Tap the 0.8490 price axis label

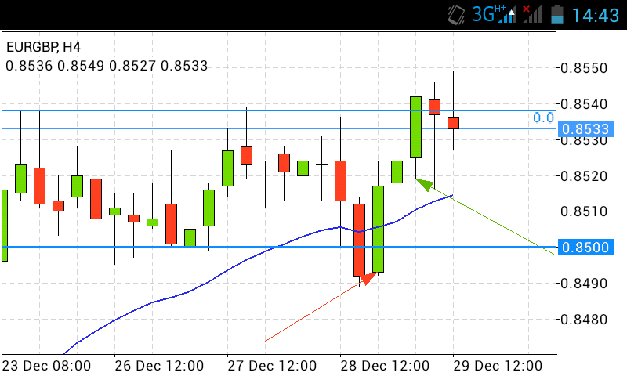click(x=584, y=284)
